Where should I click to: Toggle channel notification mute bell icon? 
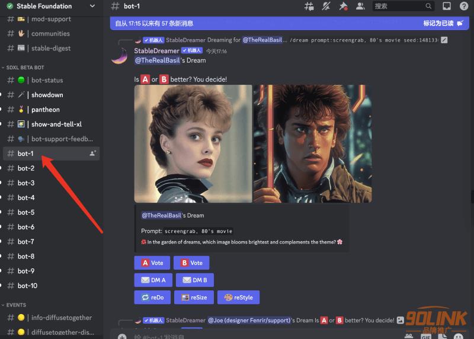coord(326,6)
